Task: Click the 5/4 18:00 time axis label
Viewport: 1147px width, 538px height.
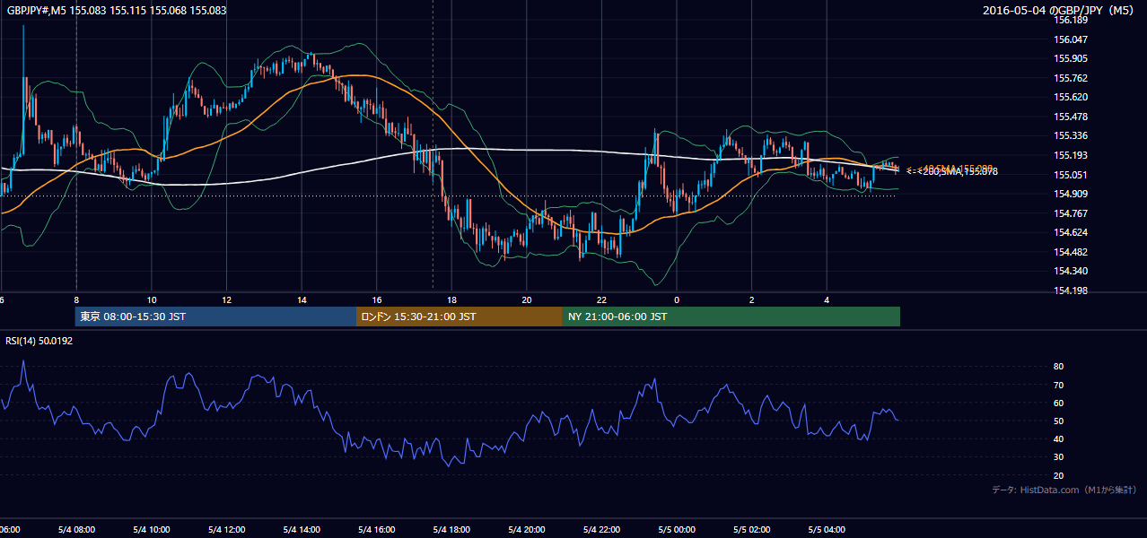Action: [x=451, y=530]
